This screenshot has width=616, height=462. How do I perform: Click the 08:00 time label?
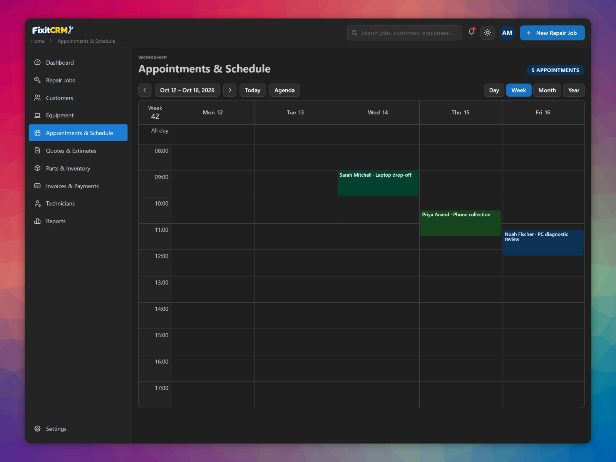pyautogui.click(x=161, y=151)
